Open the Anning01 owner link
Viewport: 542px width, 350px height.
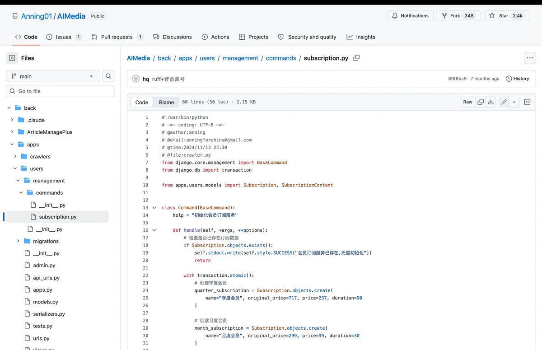pos(37,16)
